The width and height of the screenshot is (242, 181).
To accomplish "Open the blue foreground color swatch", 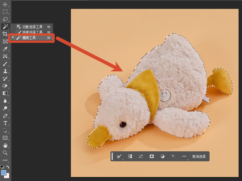I will click(3, 172).
